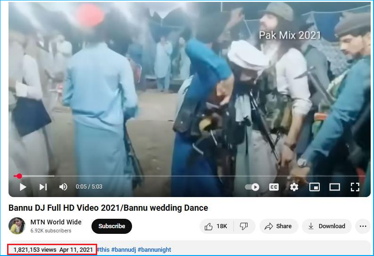Click the Share button

278,226
